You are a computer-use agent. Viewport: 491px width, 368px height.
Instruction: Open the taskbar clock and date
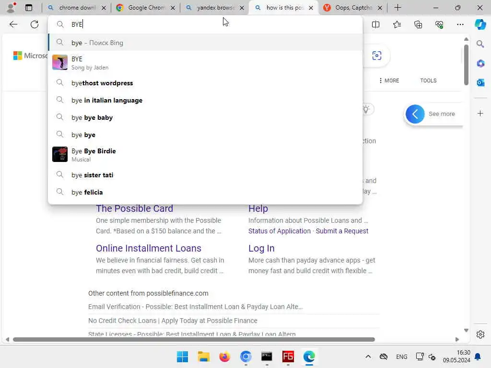(456, 356)
